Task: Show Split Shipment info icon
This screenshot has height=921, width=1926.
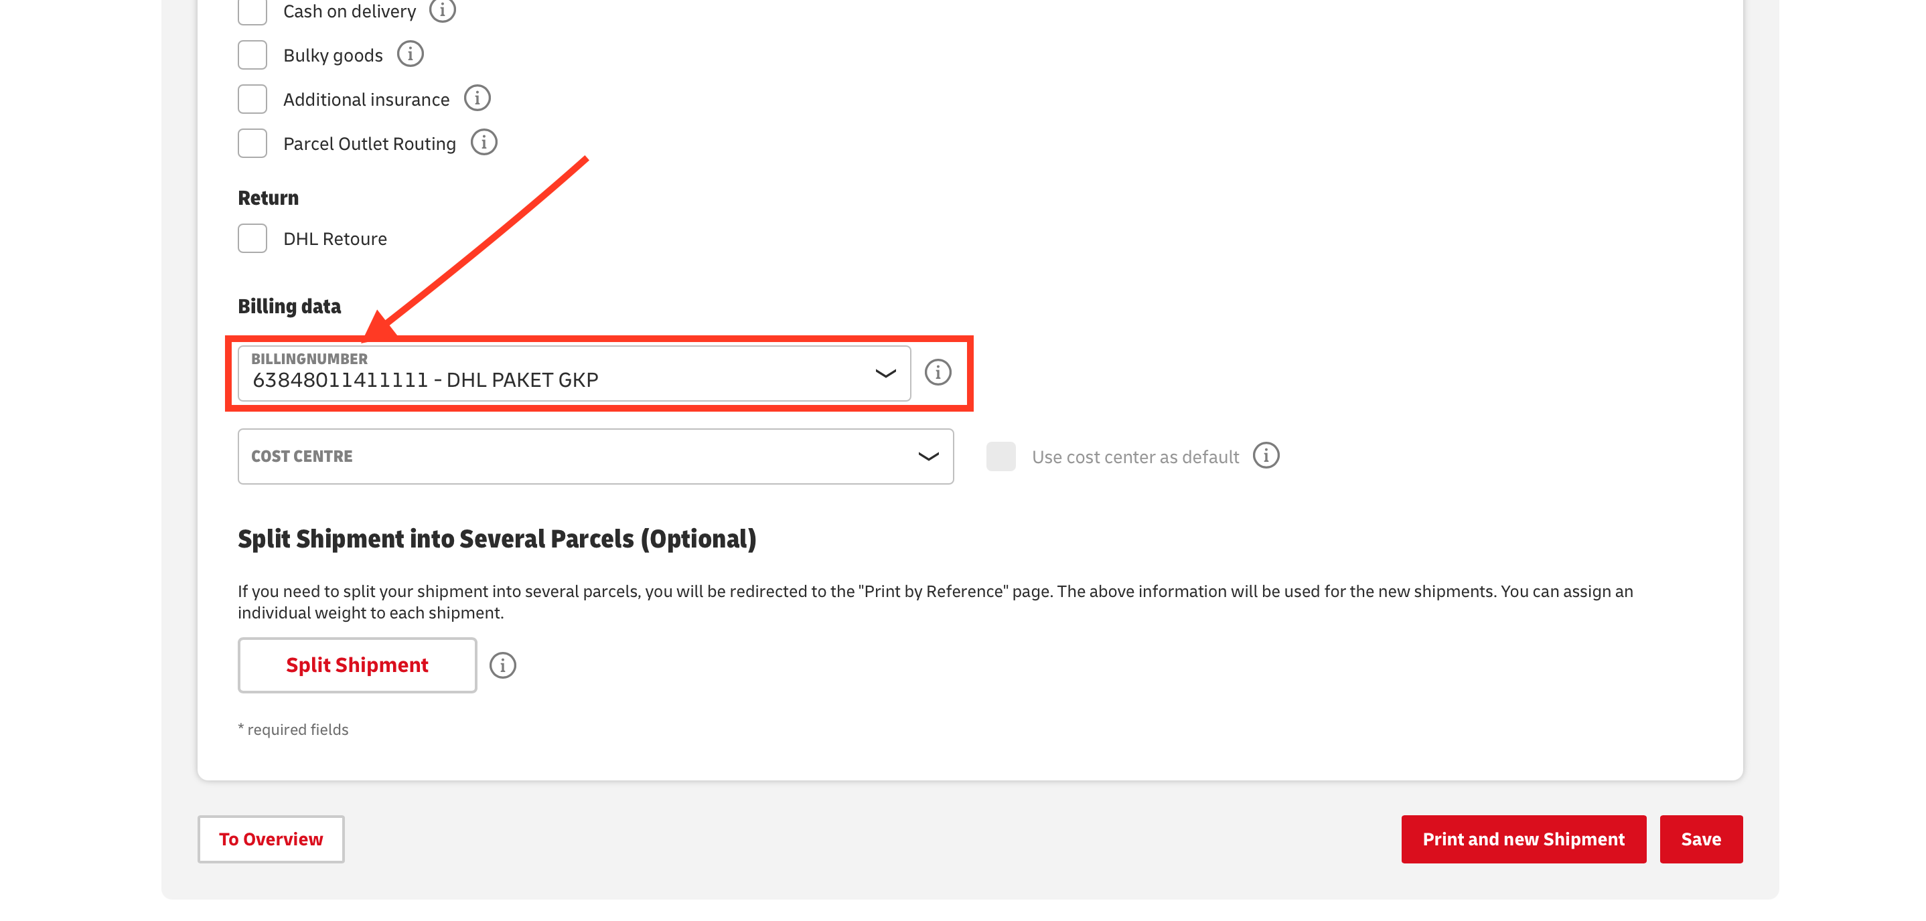Action: (x=502, y=665)
